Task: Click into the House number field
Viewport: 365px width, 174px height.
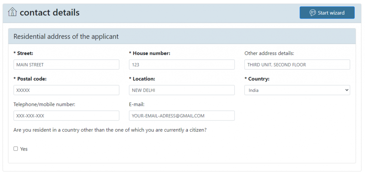Action: tap(181, 65)
